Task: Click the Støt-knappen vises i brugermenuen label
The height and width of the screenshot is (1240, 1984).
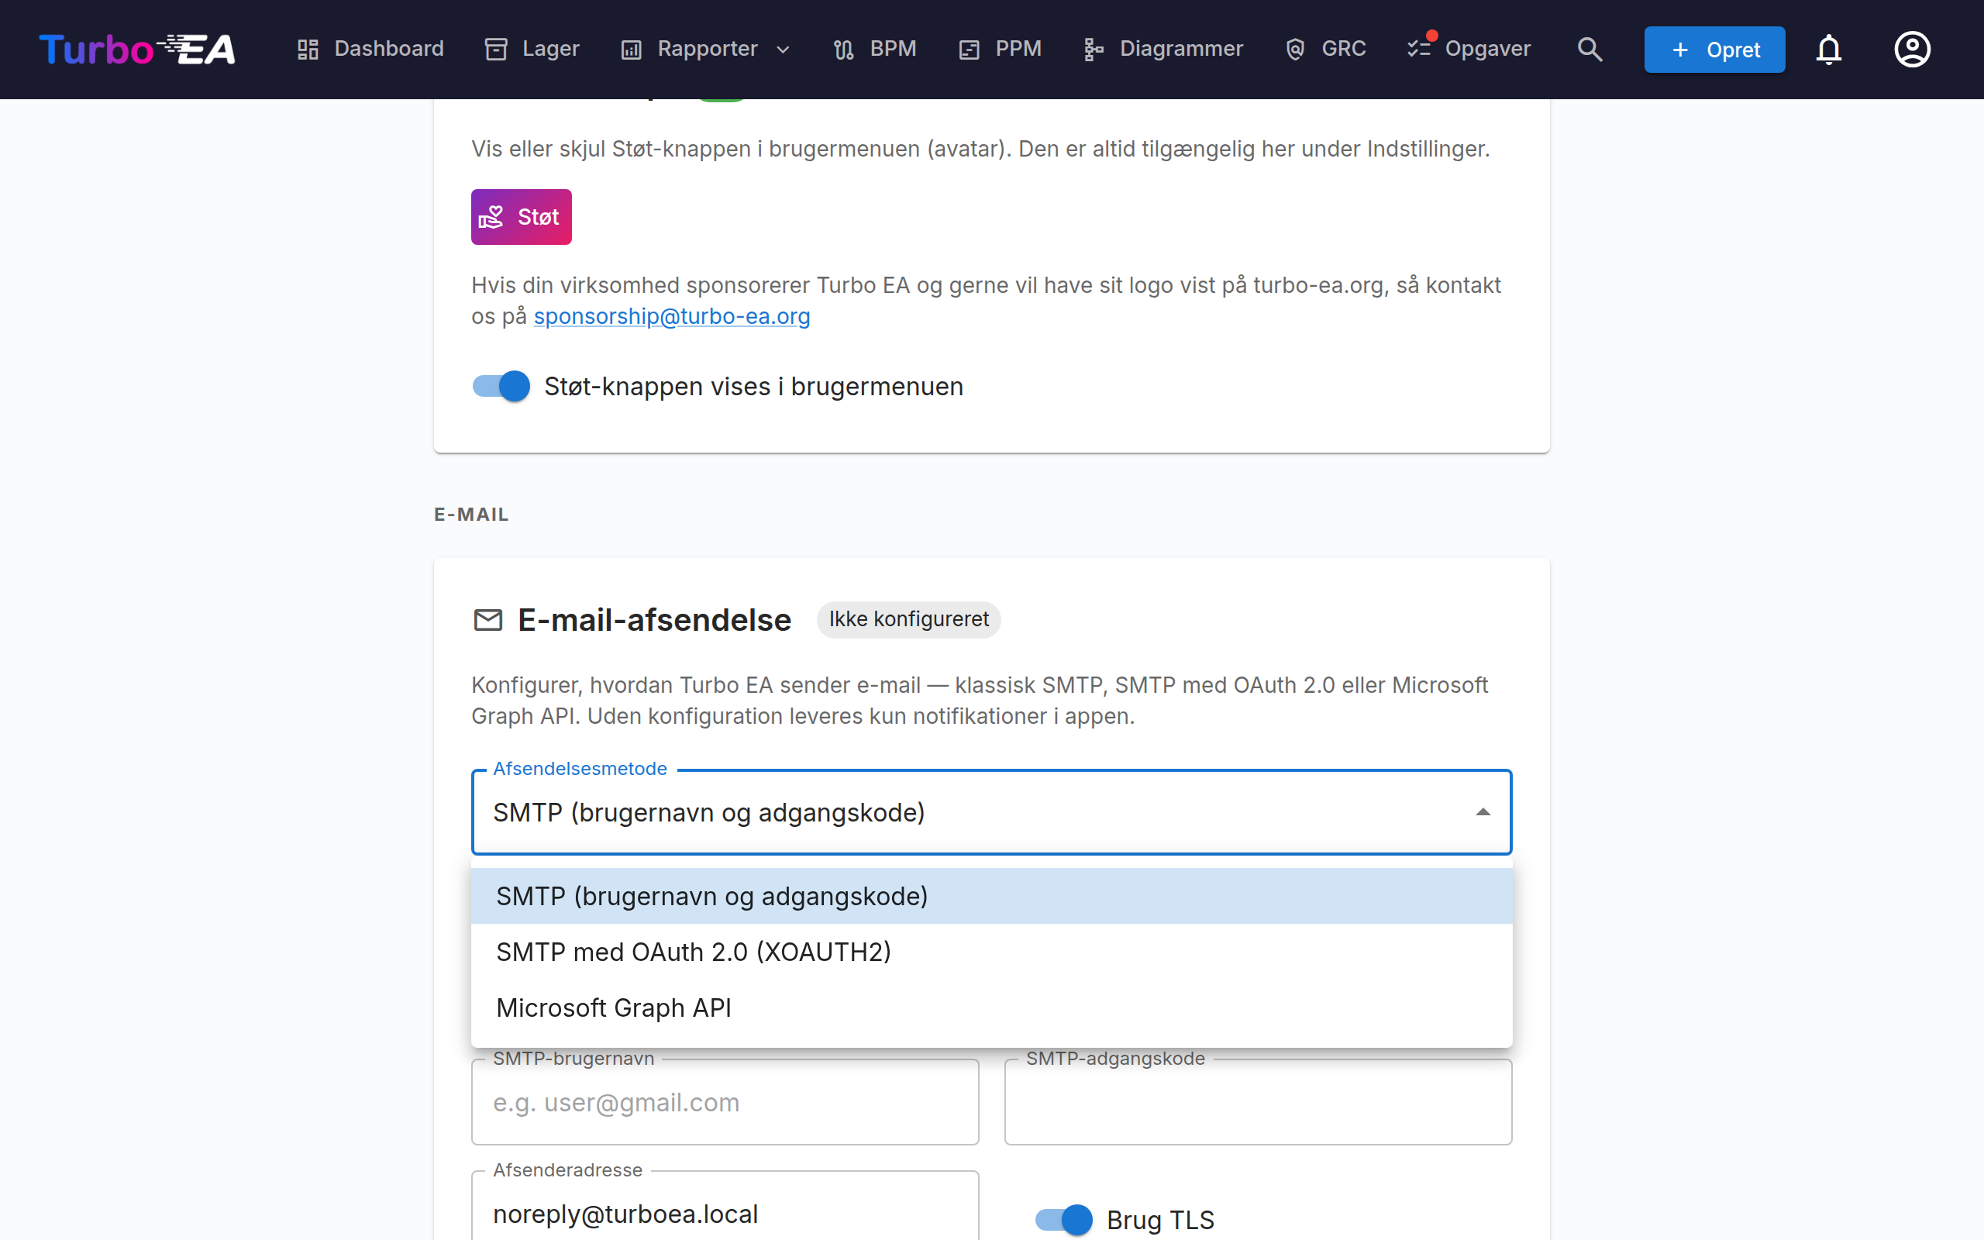Action: [753, 386]
